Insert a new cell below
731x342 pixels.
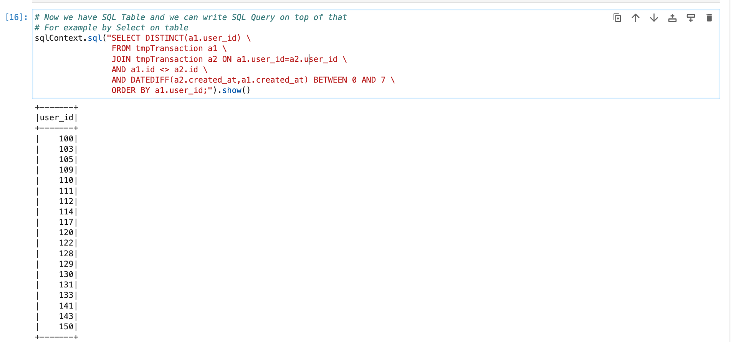click(x=691, y=18)
